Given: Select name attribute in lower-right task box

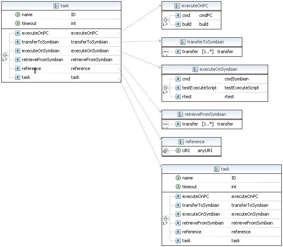Looking at the screenshot, I should click(187, 178).
